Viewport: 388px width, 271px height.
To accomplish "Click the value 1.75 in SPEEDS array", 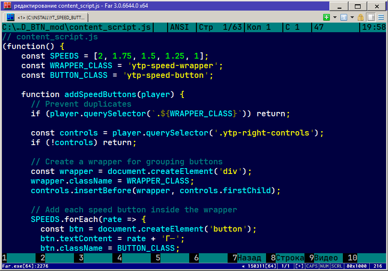I will [122, 56].
